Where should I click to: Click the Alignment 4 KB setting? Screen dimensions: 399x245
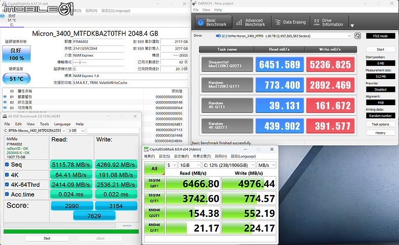click(381, 103)
